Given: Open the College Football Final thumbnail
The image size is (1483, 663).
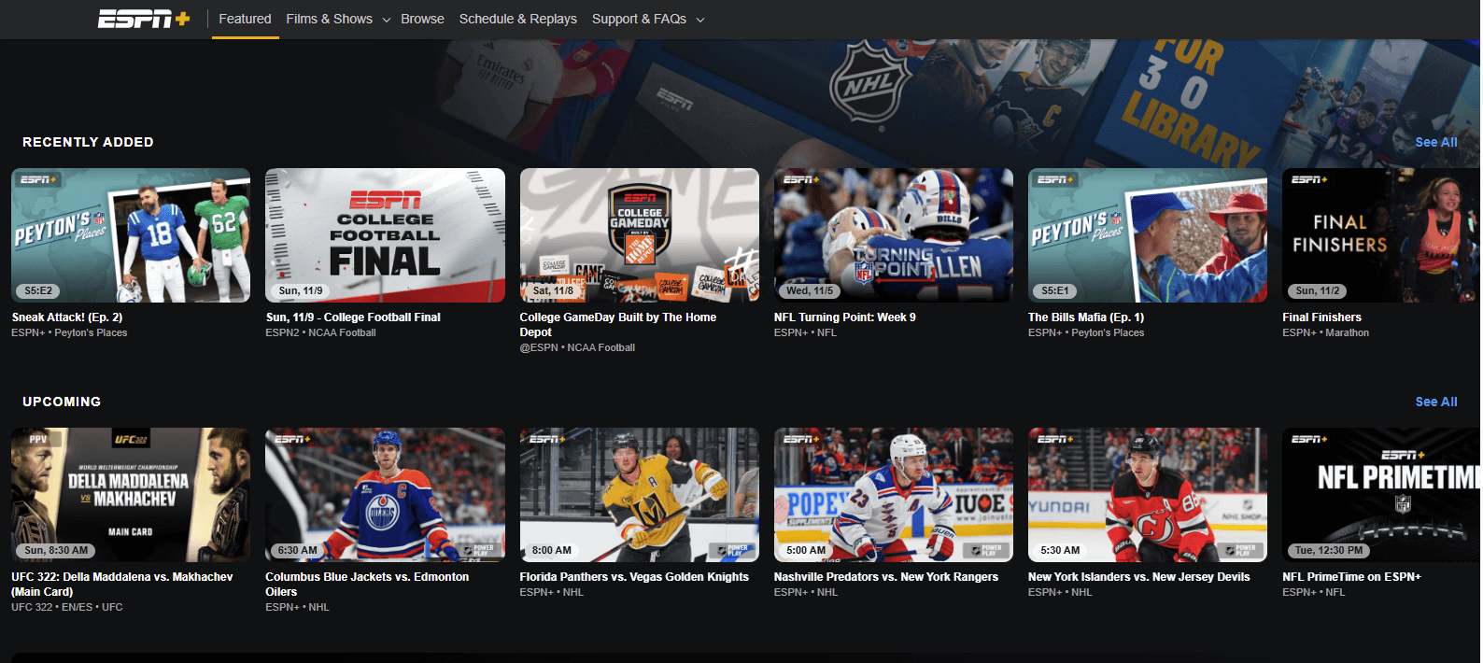Looking at the screenshot, I should click(x=385, y=235).
